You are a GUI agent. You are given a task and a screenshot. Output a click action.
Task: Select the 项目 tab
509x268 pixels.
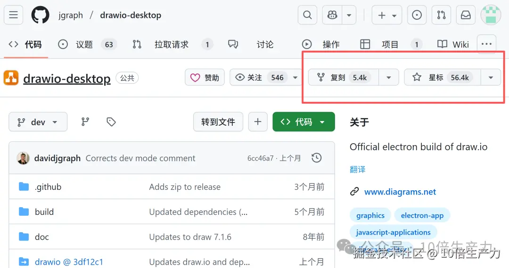391,44
